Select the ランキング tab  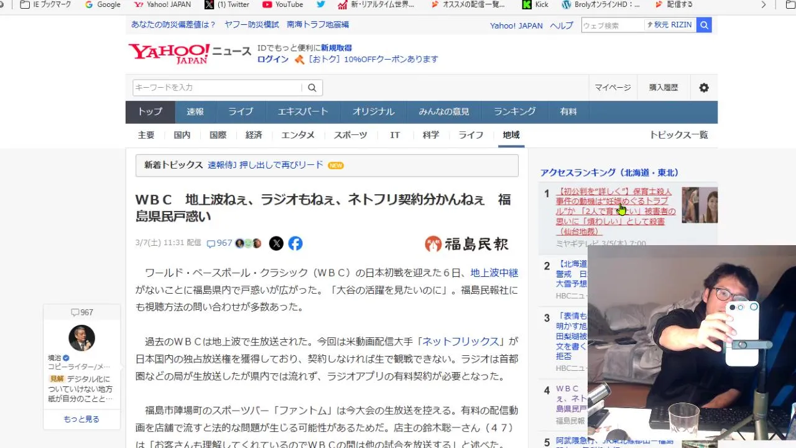(x=515, y=112)
